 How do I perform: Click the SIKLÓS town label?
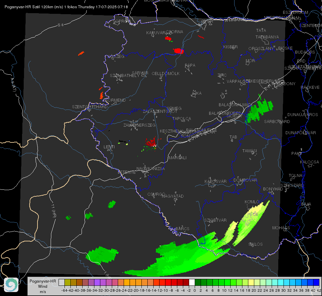(256, 244)
